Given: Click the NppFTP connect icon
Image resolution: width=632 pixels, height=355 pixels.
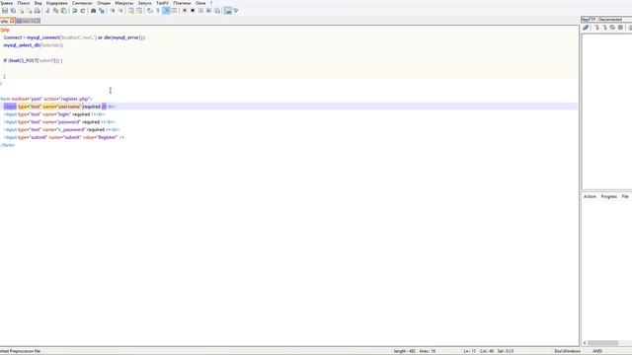Looking at the screenshot, I should coord(586,28).
